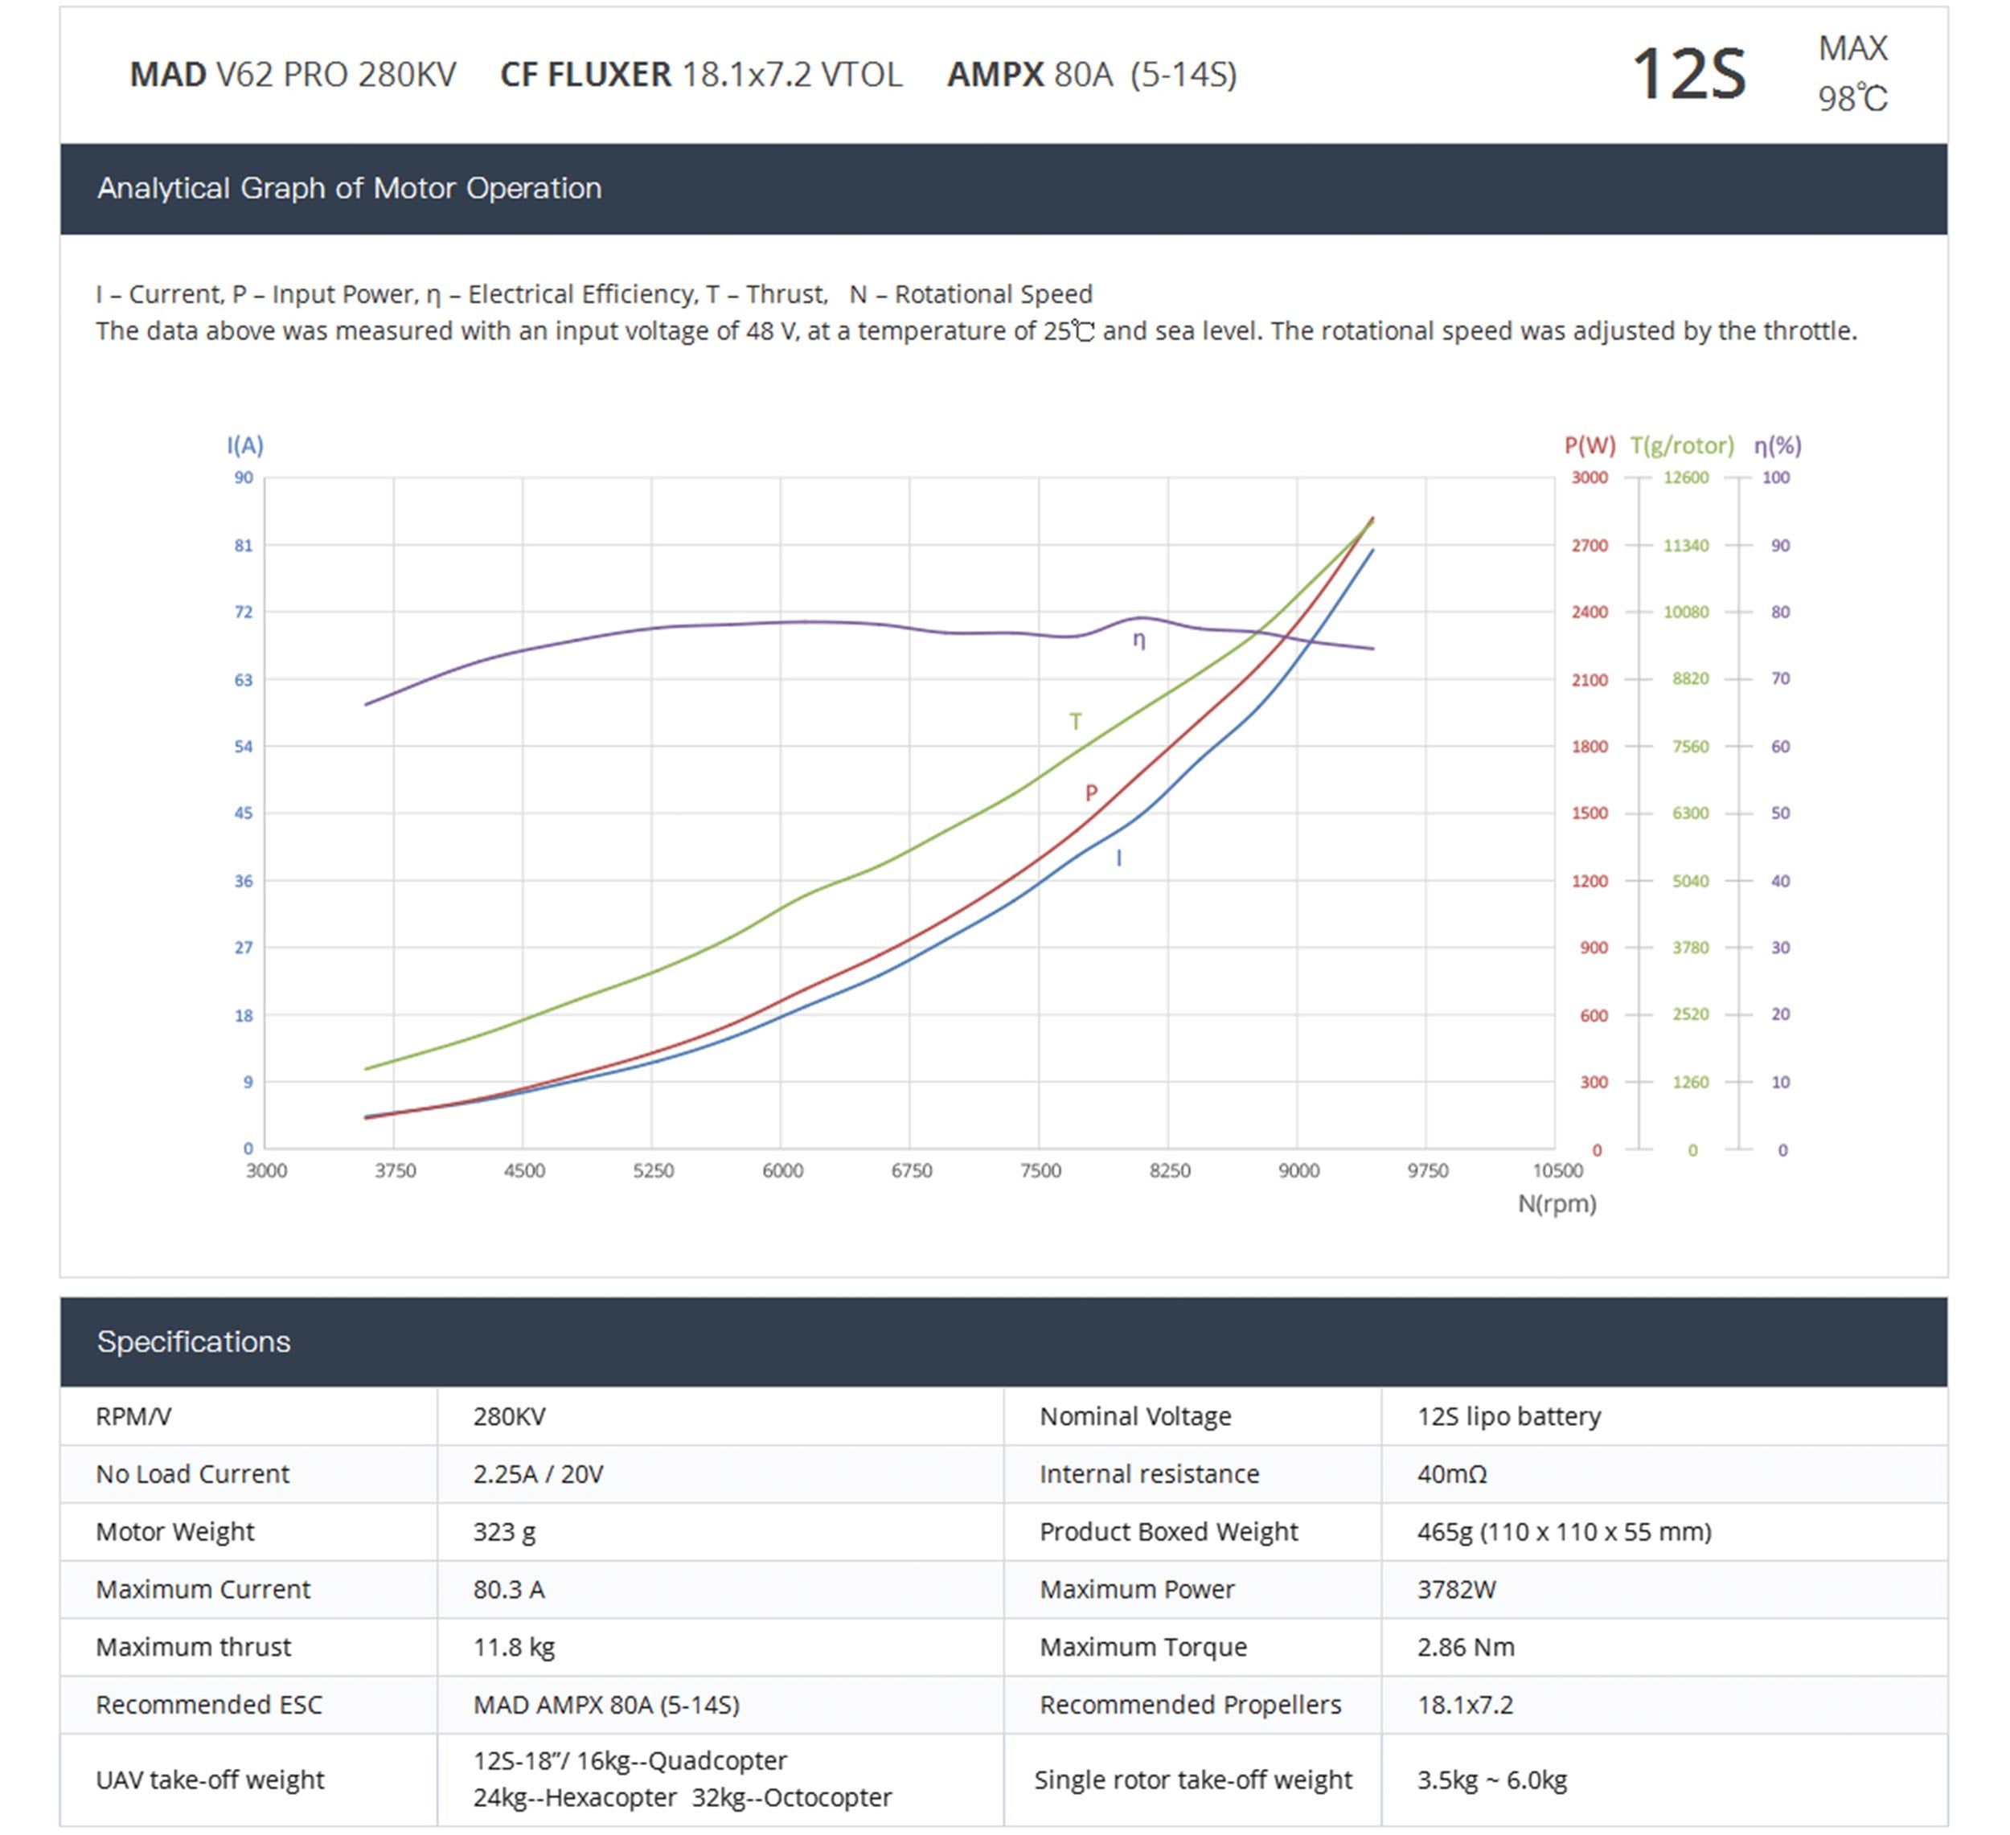Click the η(%) axis title
The height and width of the screenshot is (1835, 2010).
(x=1777, y=445)
